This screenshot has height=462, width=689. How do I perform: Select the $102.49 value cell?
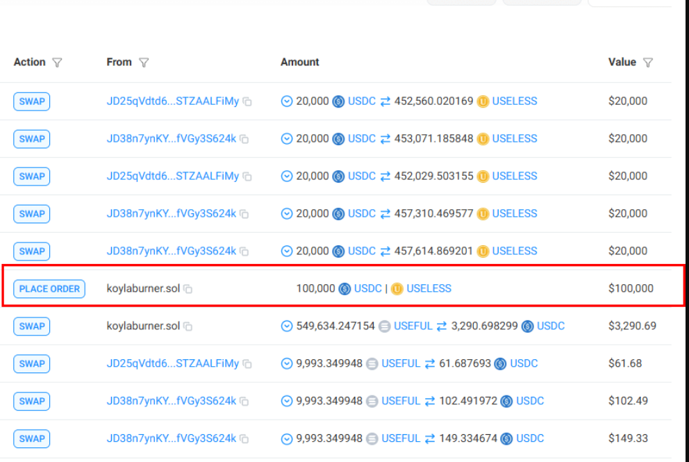(628, 401)
